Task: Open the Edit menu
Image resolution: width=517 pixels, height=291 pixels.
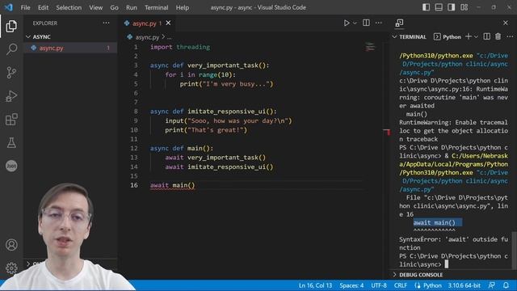Action: pos(43,7)
